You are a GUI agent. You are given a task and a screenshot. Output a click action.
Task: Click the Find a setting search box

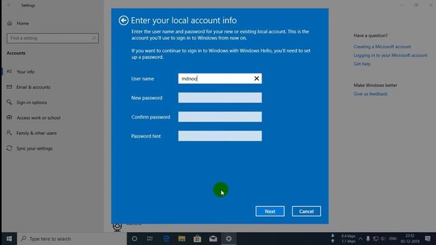[52, 38]
